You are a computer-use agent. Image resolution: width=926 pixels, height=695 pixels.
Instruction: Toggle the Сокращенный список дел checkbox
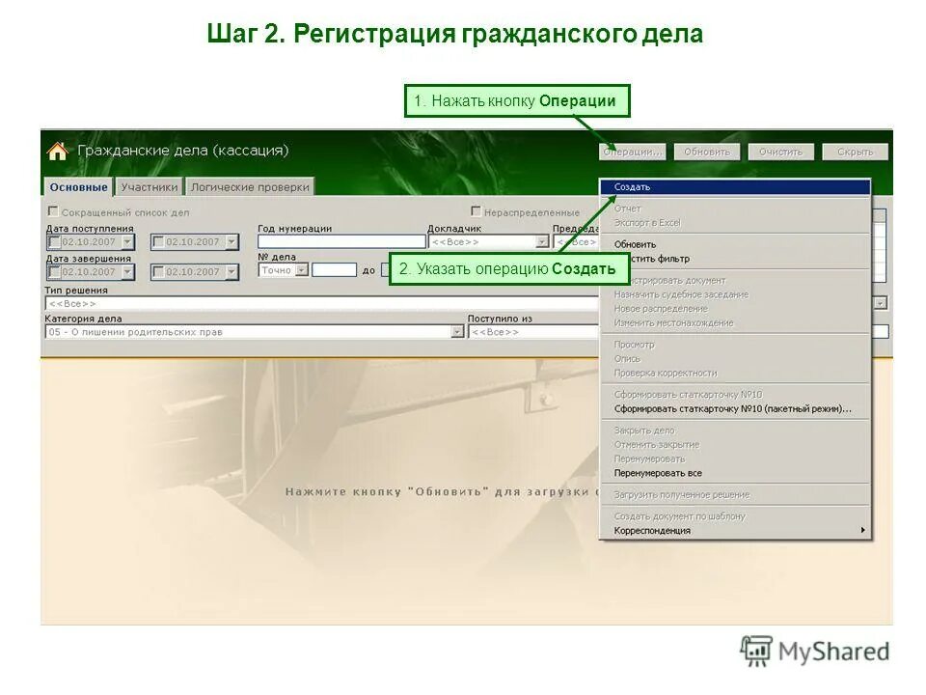coord(52,211)
